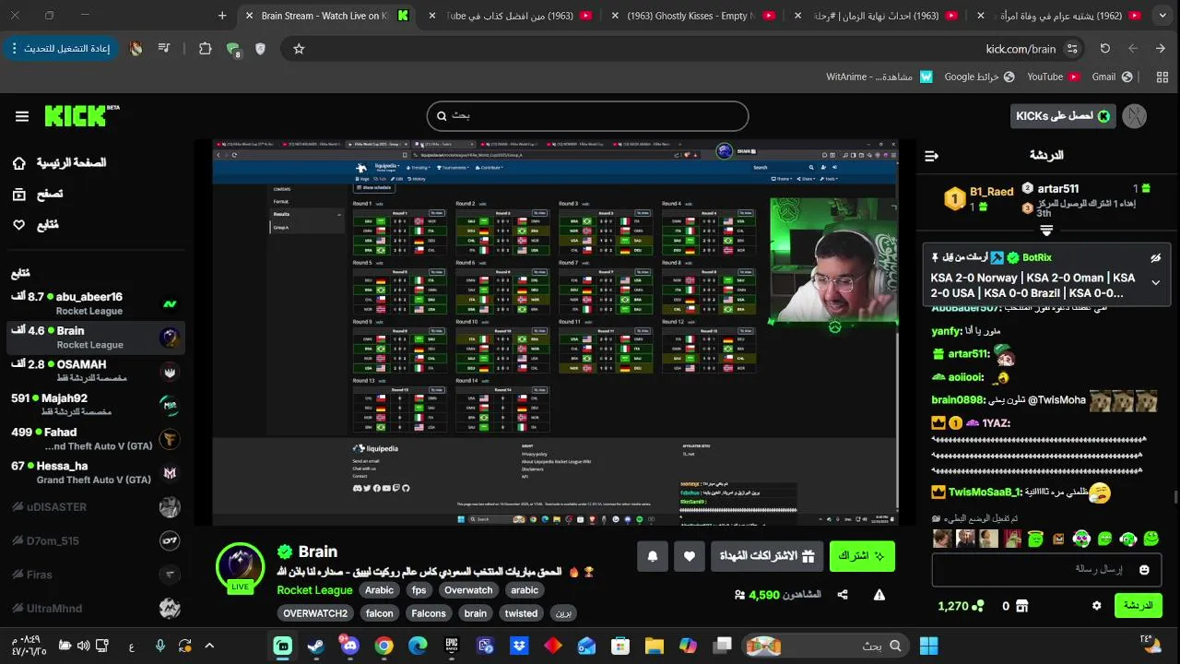The width and height of the screenshot is (1180, 664).
Task: Open Hessa_ha channel in sidebar
Action: (x=95, y=473)
